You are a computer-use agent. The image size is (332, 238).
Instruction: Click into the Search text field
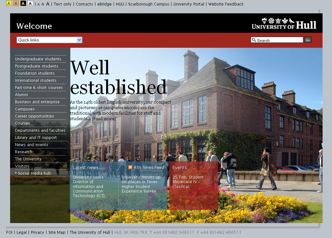coord(277,40)
